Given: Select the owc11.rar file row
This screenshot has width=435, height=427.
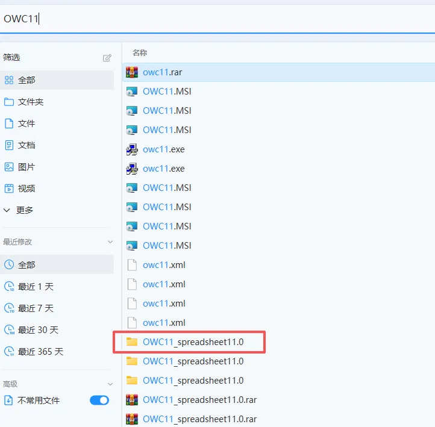Looking at the screenshot, I should 278,72.
